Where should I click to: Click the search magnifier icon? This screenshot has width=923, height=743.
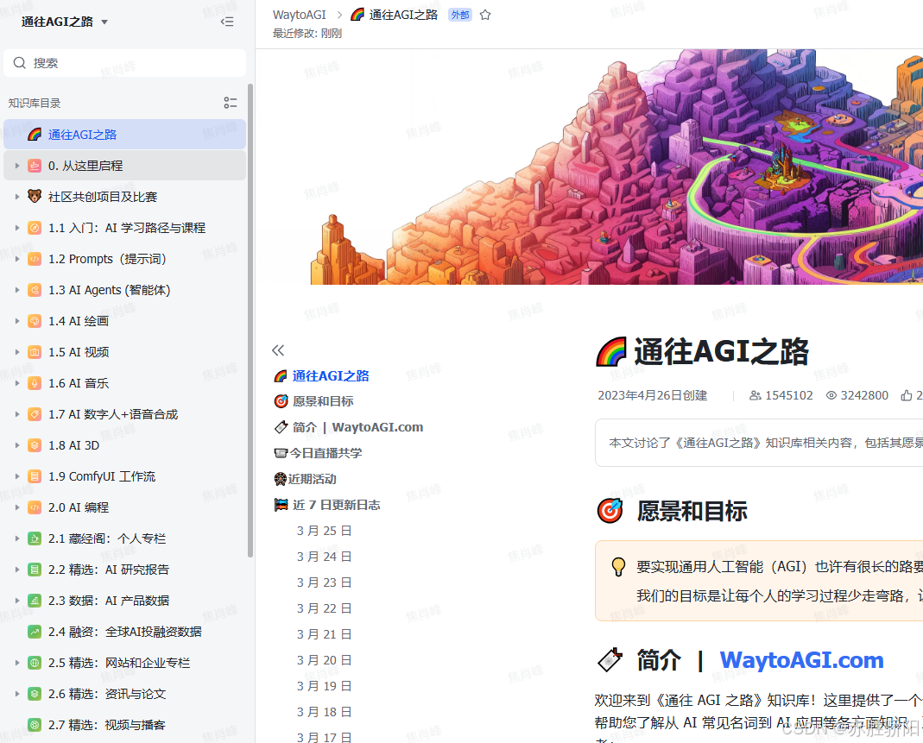pyautogui.click(x=19, y=63)
